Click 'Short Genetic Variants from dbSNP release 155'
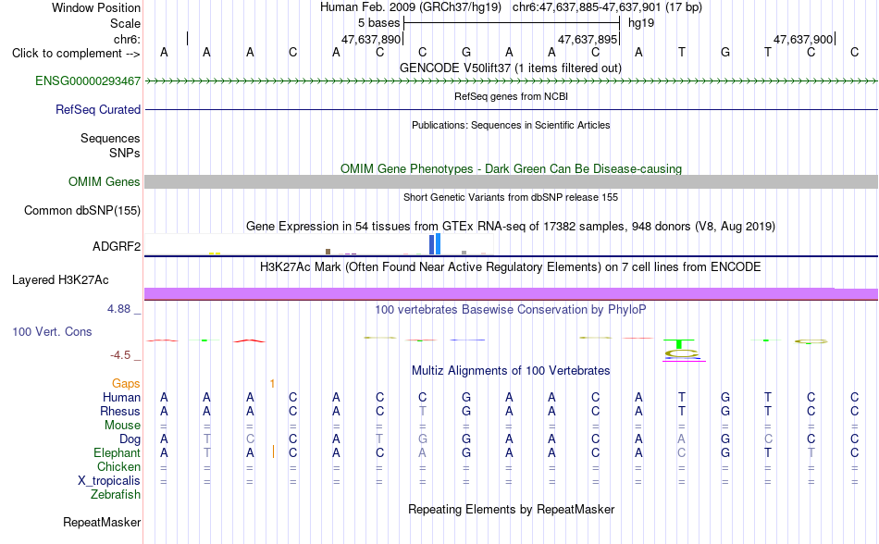 pyautogui.click(x=511, y=197)
